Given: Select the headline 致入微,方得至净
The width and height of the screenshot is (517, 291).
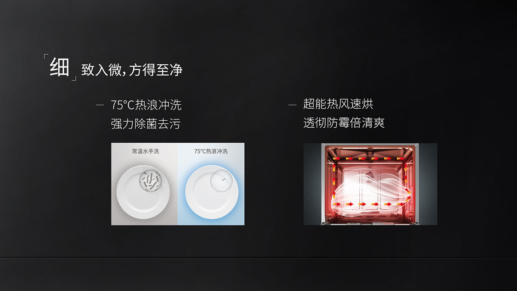Looking at the screenshot, I should point(132,70).
